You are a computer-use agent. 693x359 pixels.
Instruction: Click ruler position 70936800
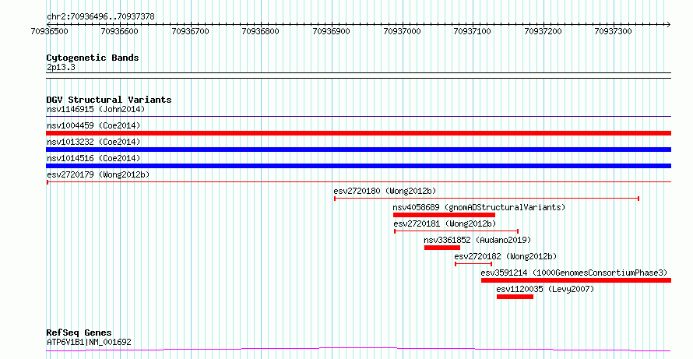coord(261,31)
